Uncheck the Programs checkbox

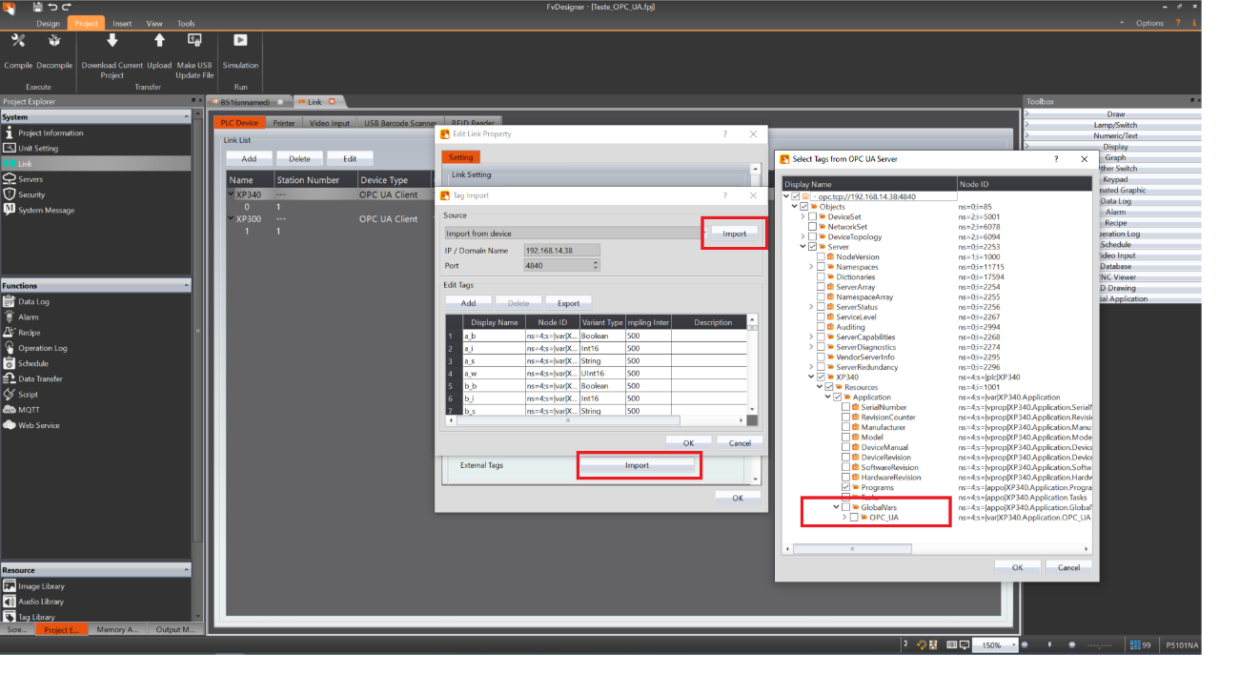pyautogui.click(x=845, y=487)
